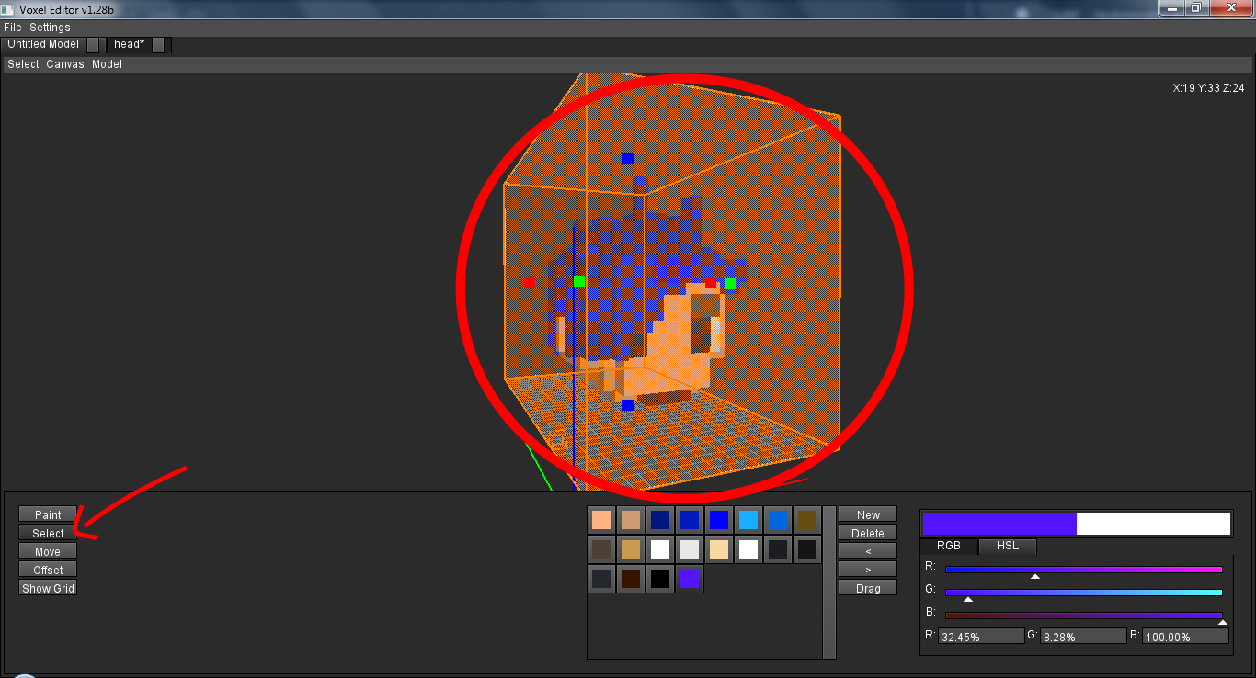
Task: Click the R color slider track
Action: [1083, 570]
